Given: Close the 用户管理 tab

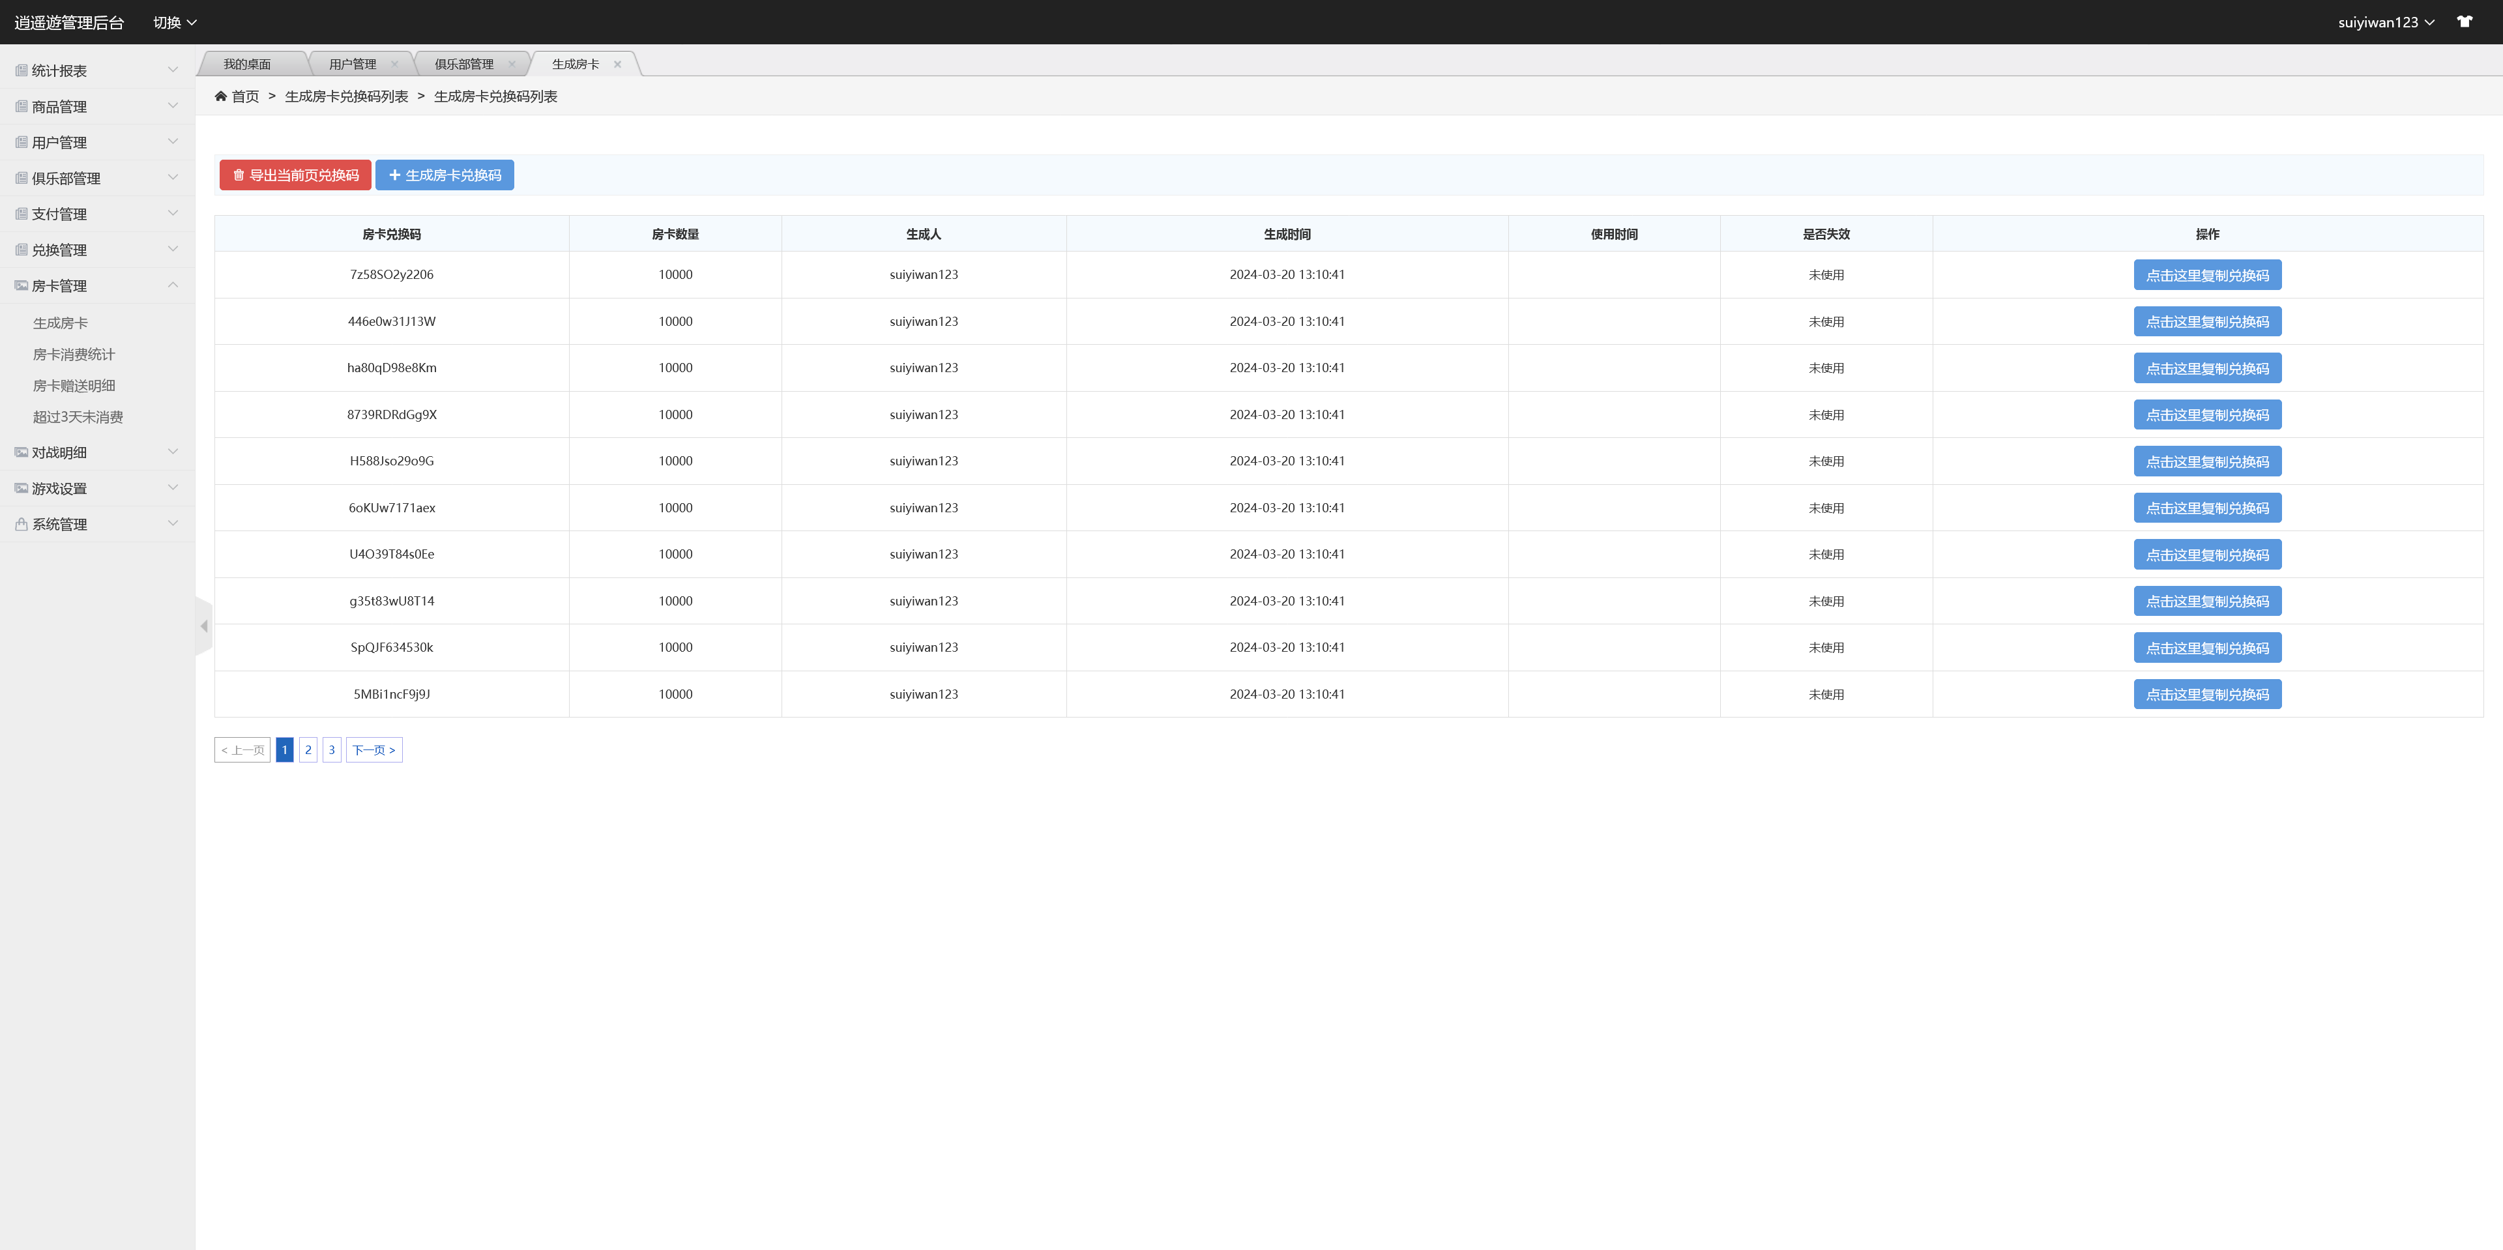Looking at the screenshot, I should (x=394, y=64).
